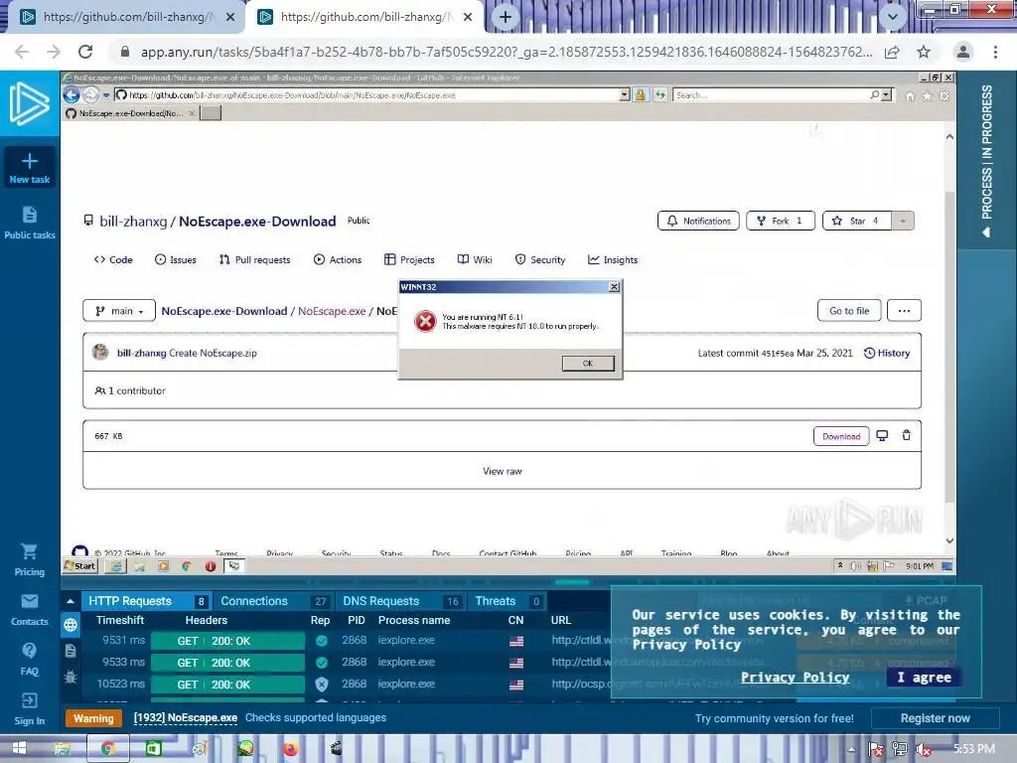The width and height of the screenshot is (1017, 763).
Task: Open IE address bar dropdown arrow
Action: pos(624,94)
